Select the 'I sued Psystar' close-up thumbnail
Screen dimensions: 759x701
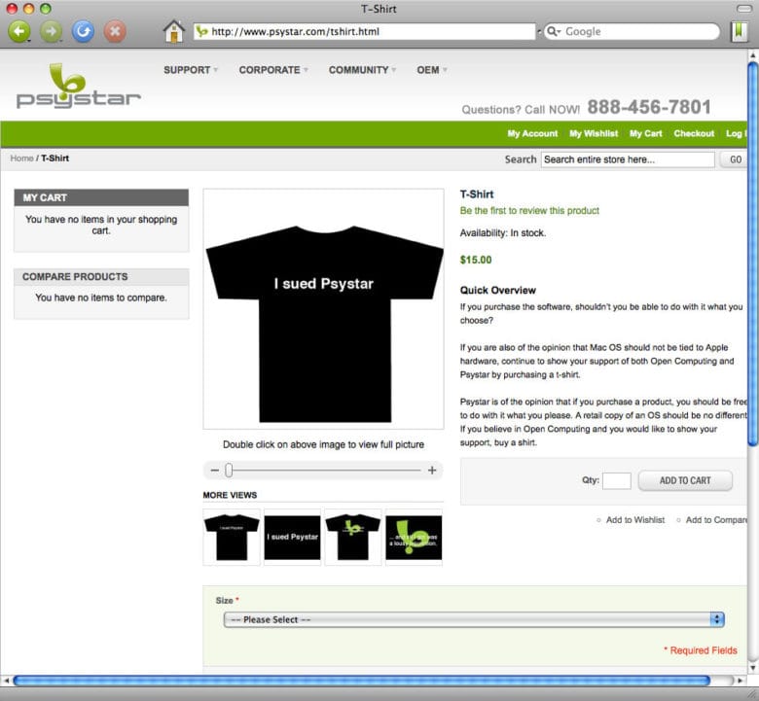pyautogui.click(x=292, y=537)
